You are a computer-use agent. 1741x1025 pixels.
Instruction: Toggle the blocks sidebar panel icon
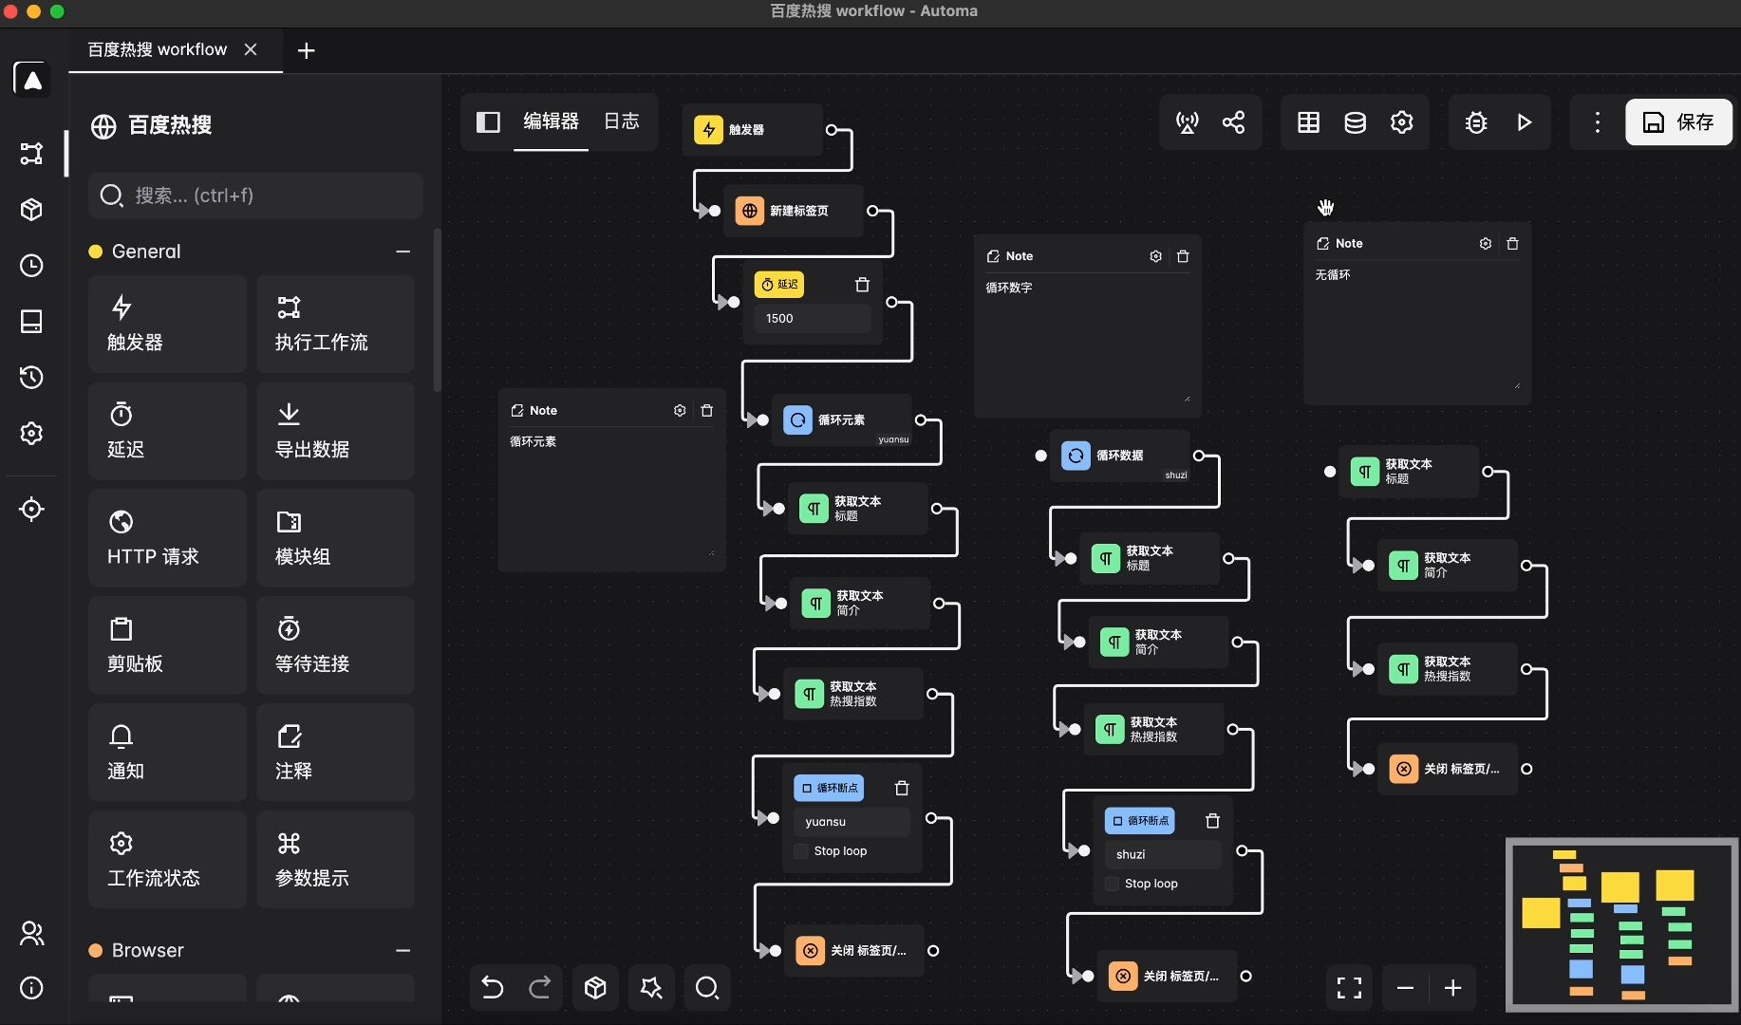(x=488, y=121)
